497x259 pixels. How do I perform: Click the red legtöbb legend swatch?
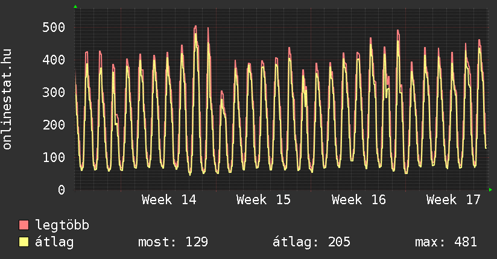pos(24,225)
